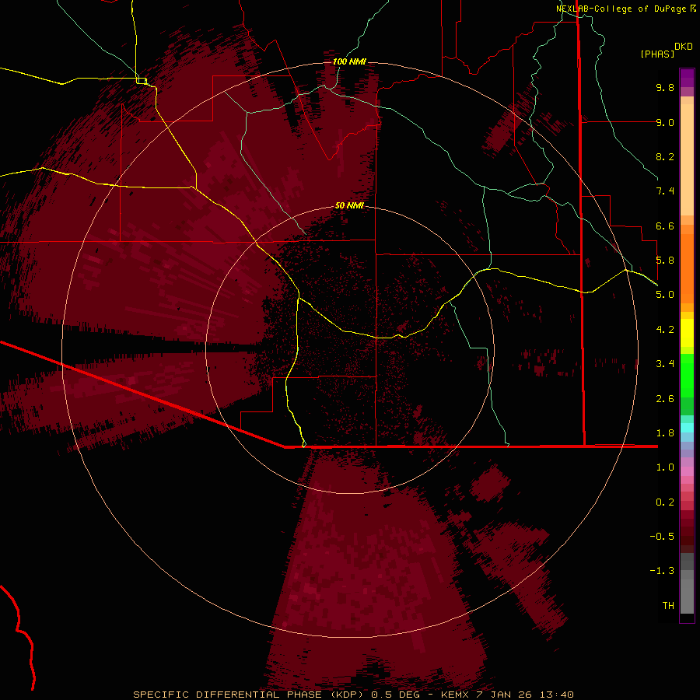Click the 7 JAN 26 13:40 timestamp
Viewport: 700px width, 700px height.
point(525,695)
